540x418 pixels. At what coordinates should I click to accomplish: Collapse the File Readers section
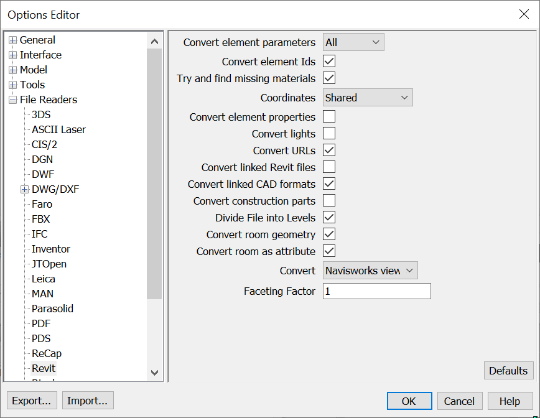click(x=13, y=100)
